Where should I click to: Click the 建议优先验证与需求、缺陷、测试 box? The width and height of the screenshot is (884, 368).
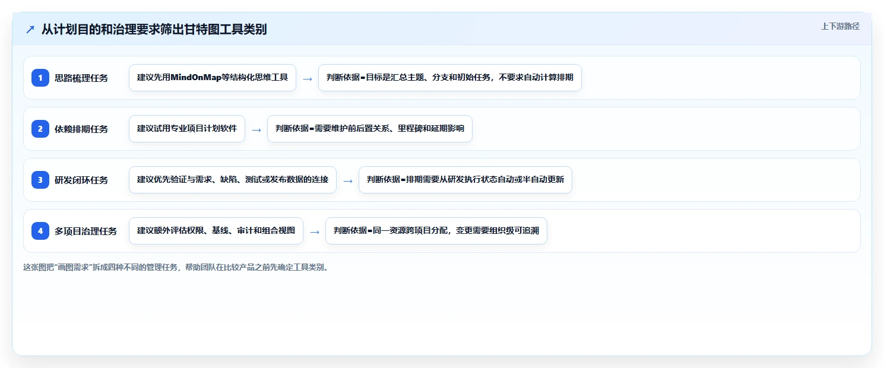pos(233,180)
